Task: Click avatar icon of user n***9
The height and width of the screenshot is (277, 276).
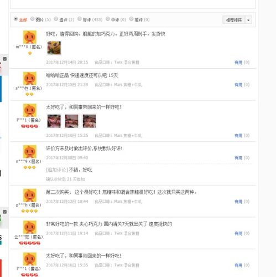Action: tap(30, 151)
